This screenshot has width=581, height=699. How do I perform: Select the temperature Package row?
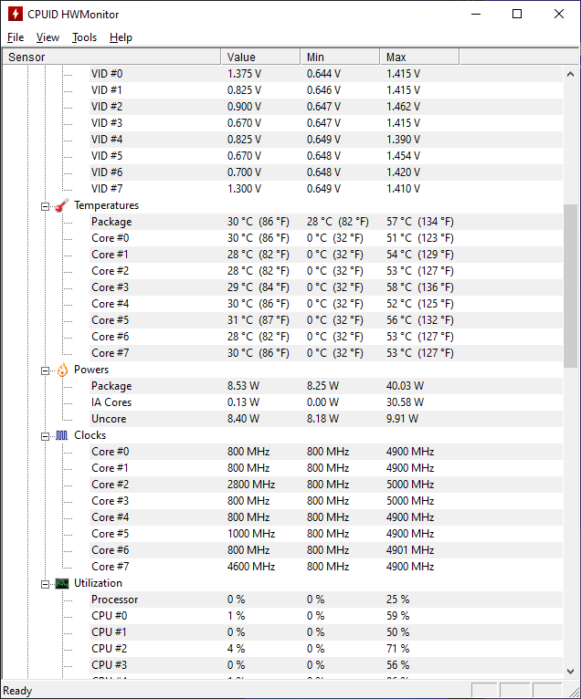[326, 222]
